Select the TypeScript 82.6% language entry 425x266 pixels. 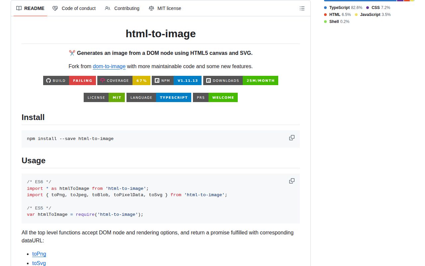pos(343,7)
